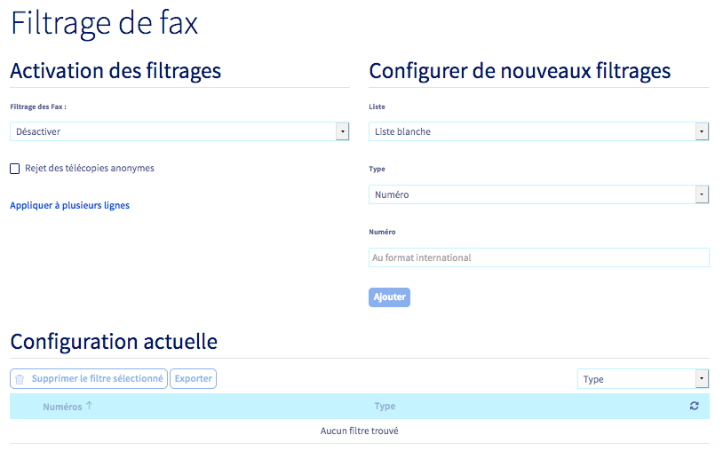Click the arrow on the Désactiver select
The width and height of the screenshot is (723, 459).
(x=343, y=131)
